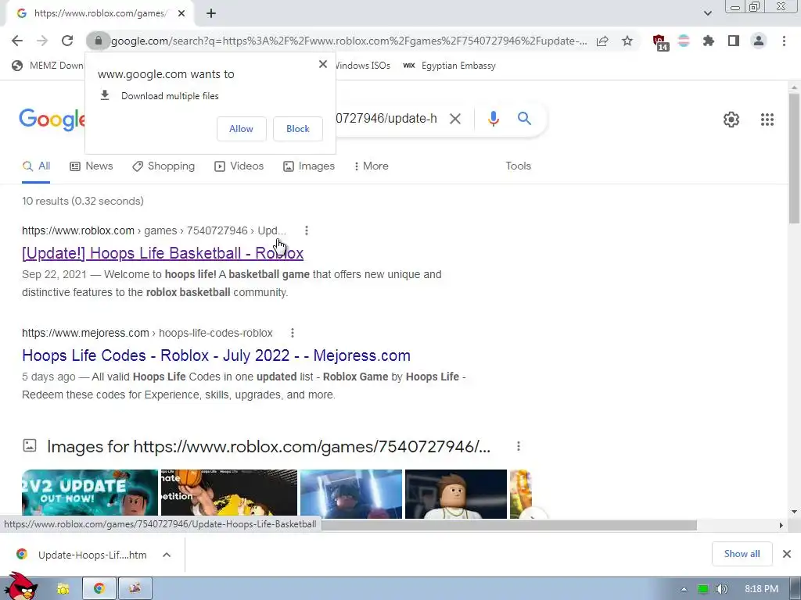Viewport: 801px width, 600px height.
Task: Select the All results tab
Action: [36, 166]
